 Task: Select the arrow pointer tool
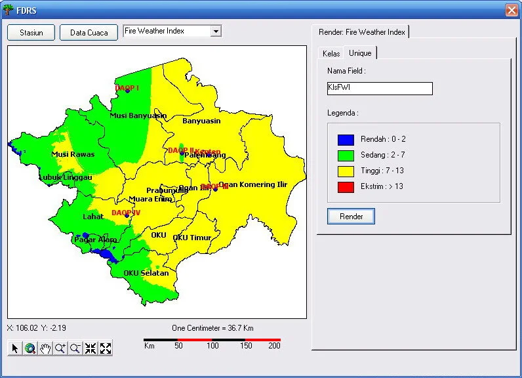tap(14, 348)
